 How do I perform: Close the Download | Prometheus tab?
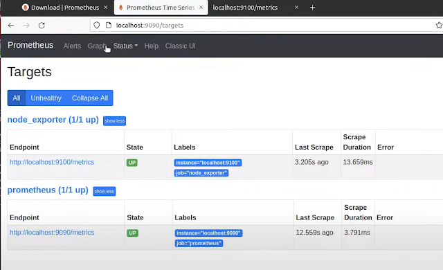[106, 8]
